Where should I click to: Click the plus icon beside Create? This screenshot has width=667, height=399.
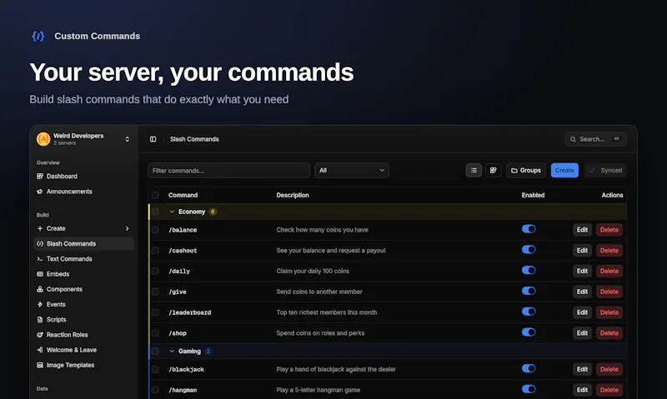tap(40, 228)
